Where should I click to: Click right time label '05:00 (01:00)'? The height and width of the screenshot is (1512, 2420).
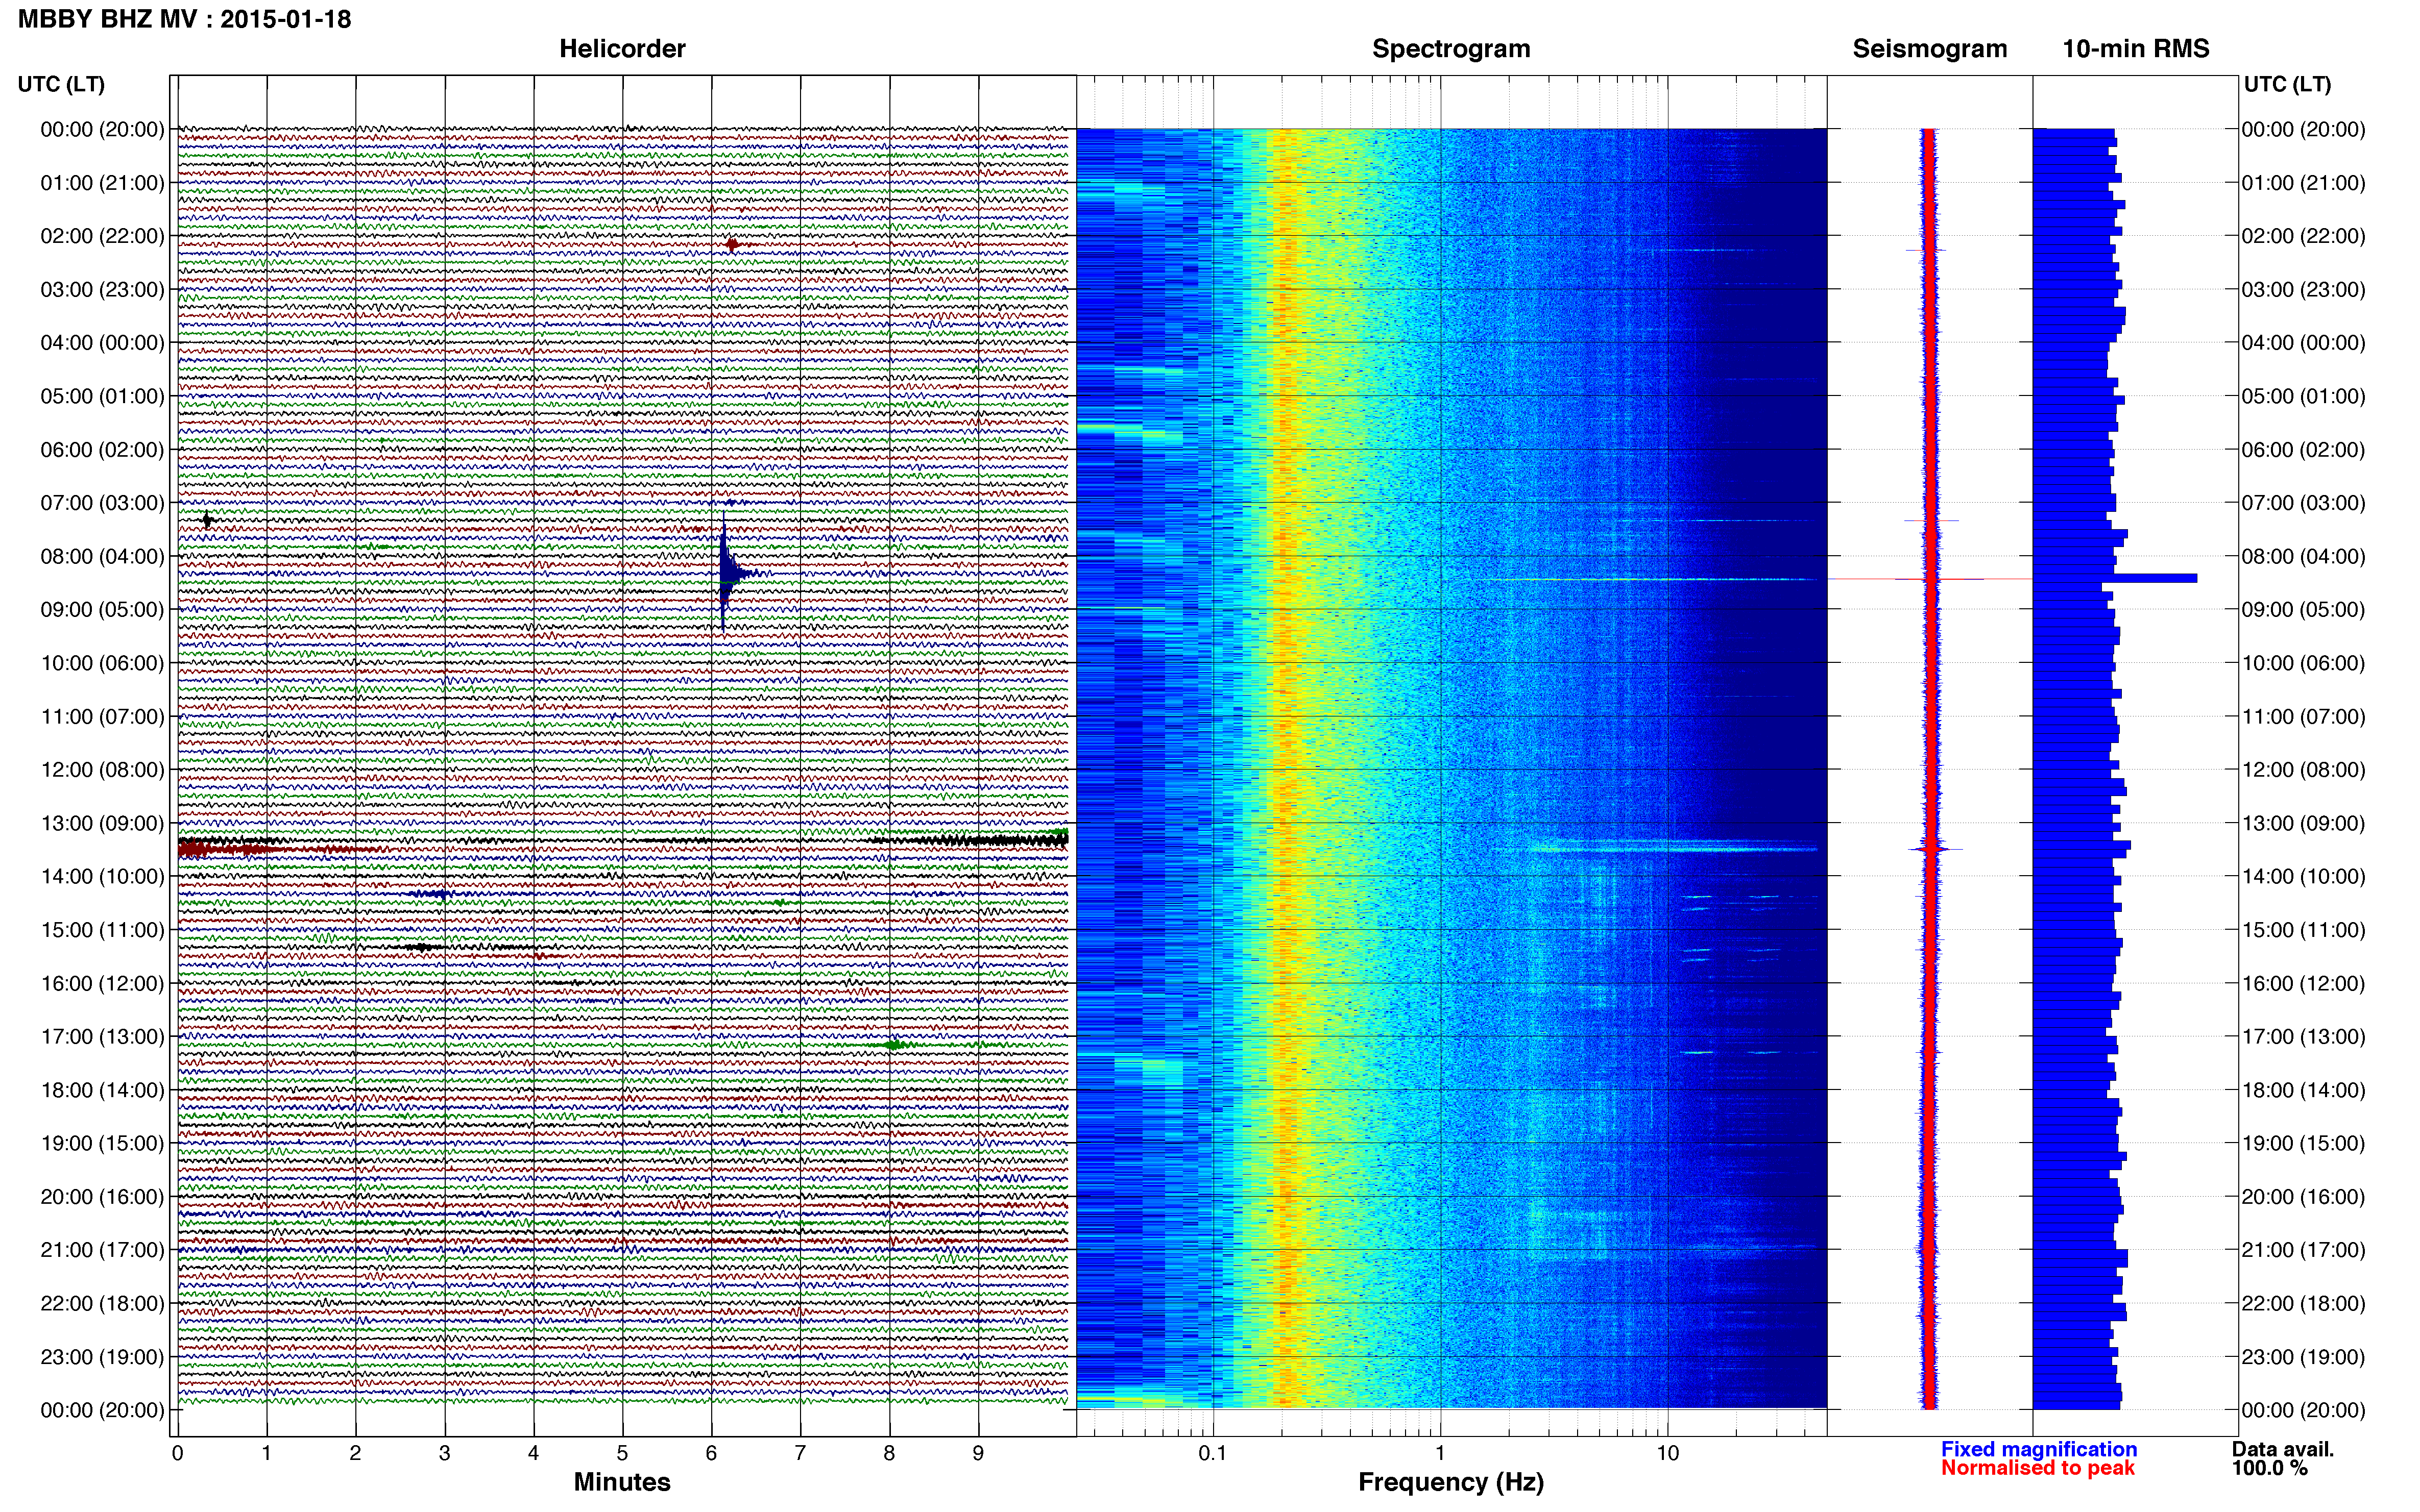[x=2303, y=396]
